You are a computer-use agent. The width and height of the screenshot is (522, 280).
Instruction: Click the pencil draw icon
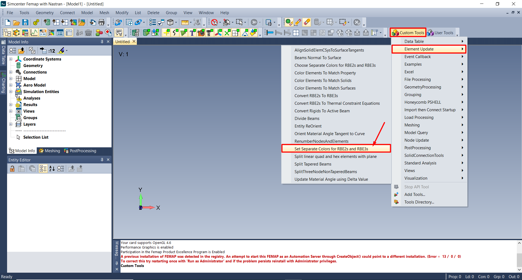298,22
